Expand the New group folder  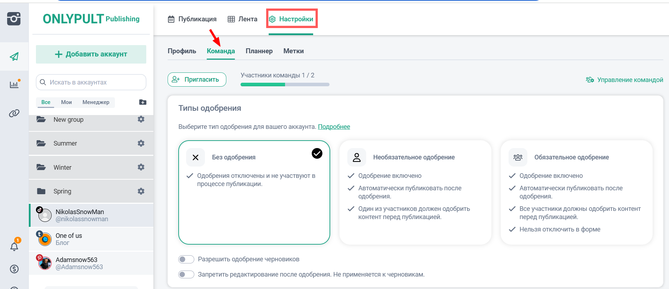pyautogui.click(x=68, y=120)
